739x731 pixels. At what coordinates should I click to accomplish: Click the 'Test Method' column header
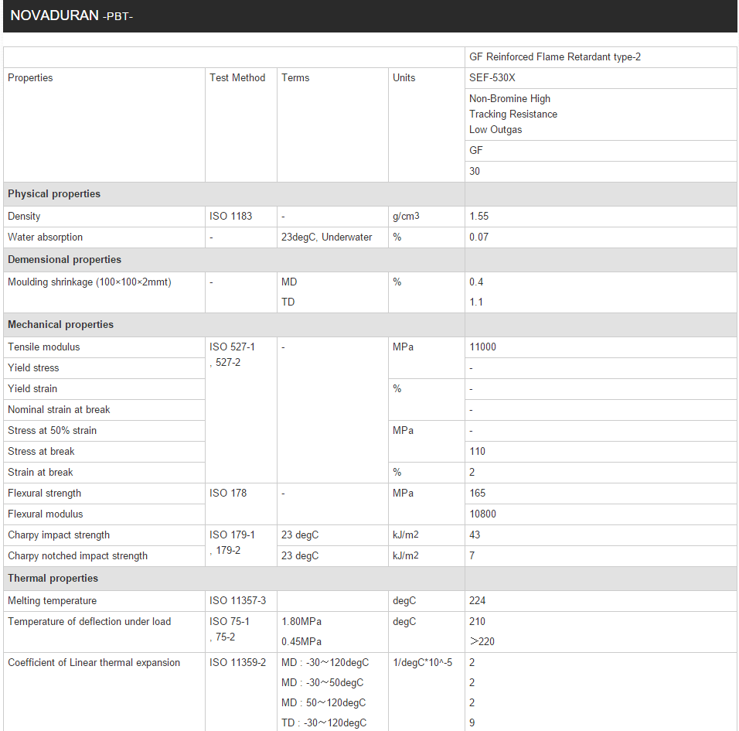(x=237, y=78)
